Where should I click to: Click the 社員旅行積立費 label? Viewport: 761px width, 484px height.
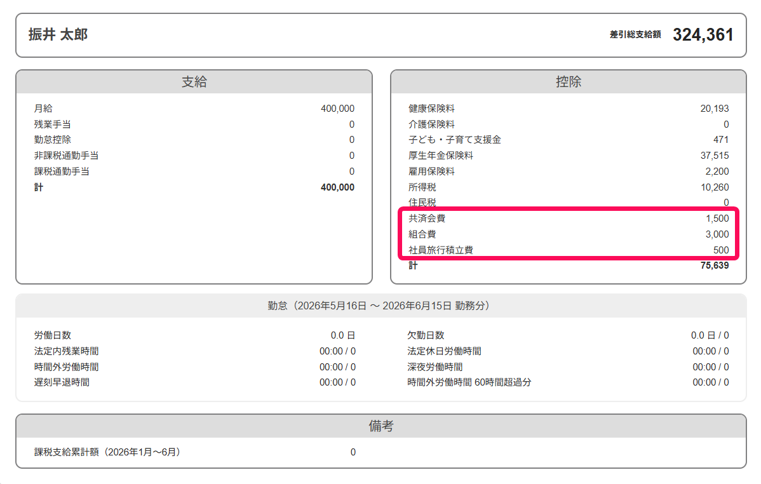[441, 250]
